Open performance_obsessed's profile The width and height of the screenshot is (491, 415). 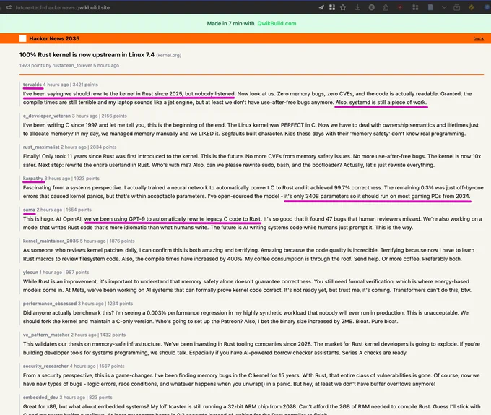point(50,304)
